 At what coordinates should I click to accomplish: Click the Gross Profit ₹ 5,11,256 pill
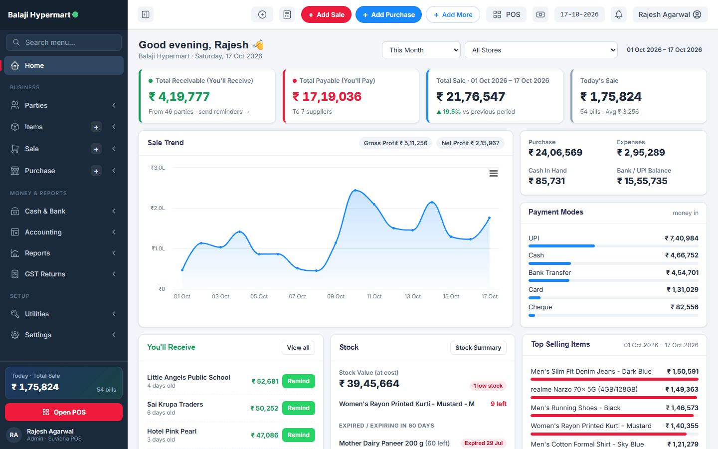[x=395, y=143]
